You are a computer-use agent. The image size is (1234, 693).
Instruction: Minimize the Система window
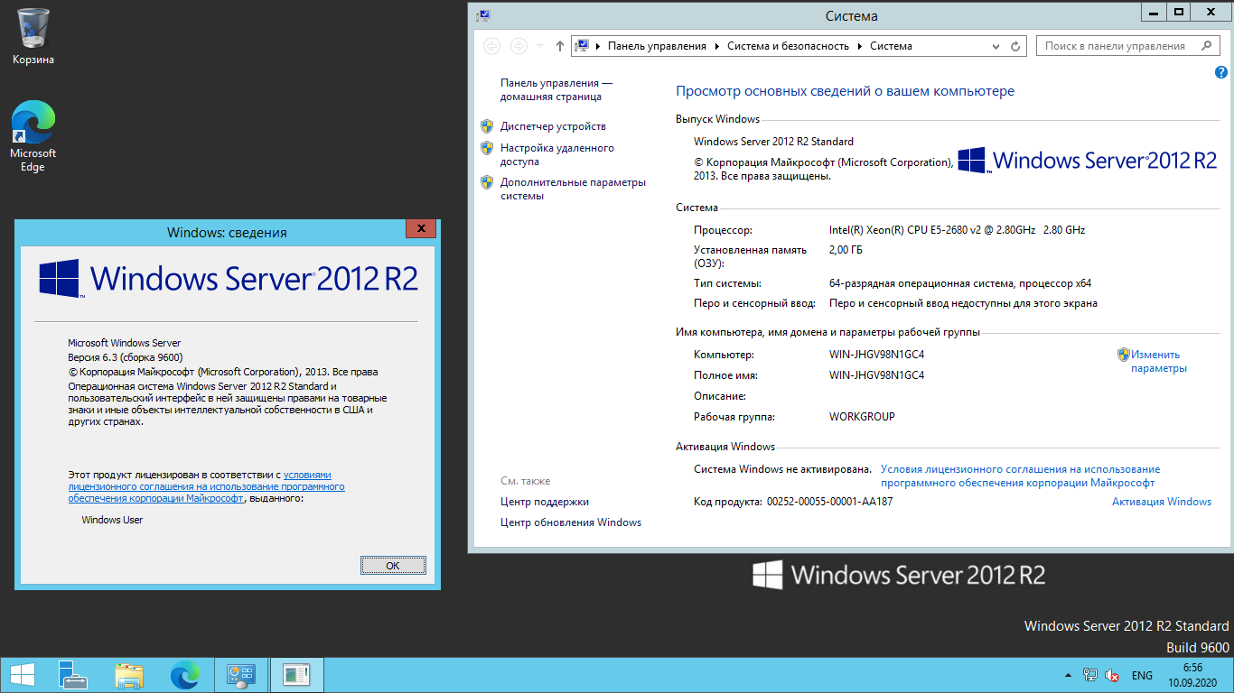pyautogui.click(x=1154, y=11)
